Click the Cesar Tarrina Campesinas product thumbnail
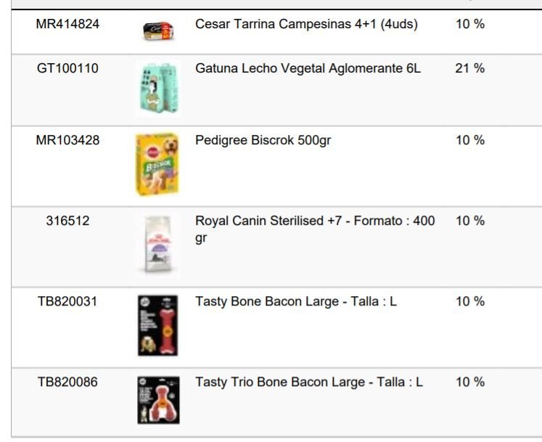542x442 pixels. point(157,31)
